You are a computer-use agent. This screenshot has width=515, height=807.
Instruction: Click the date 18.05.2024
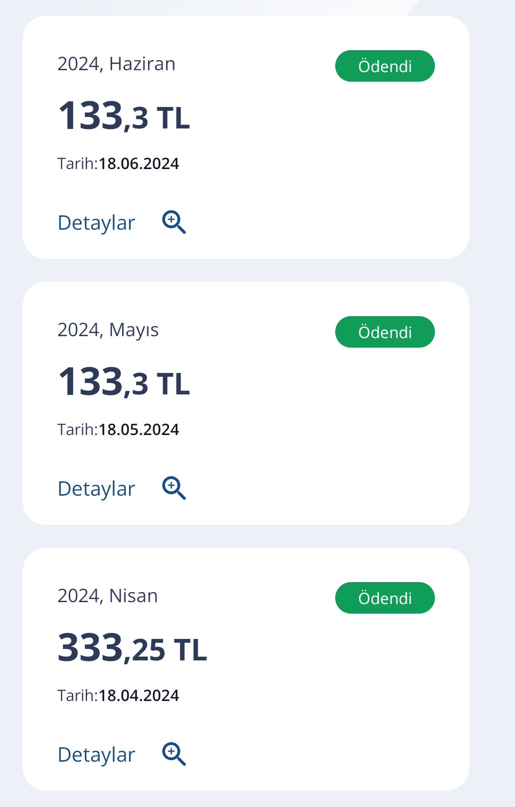click(139, 430)
